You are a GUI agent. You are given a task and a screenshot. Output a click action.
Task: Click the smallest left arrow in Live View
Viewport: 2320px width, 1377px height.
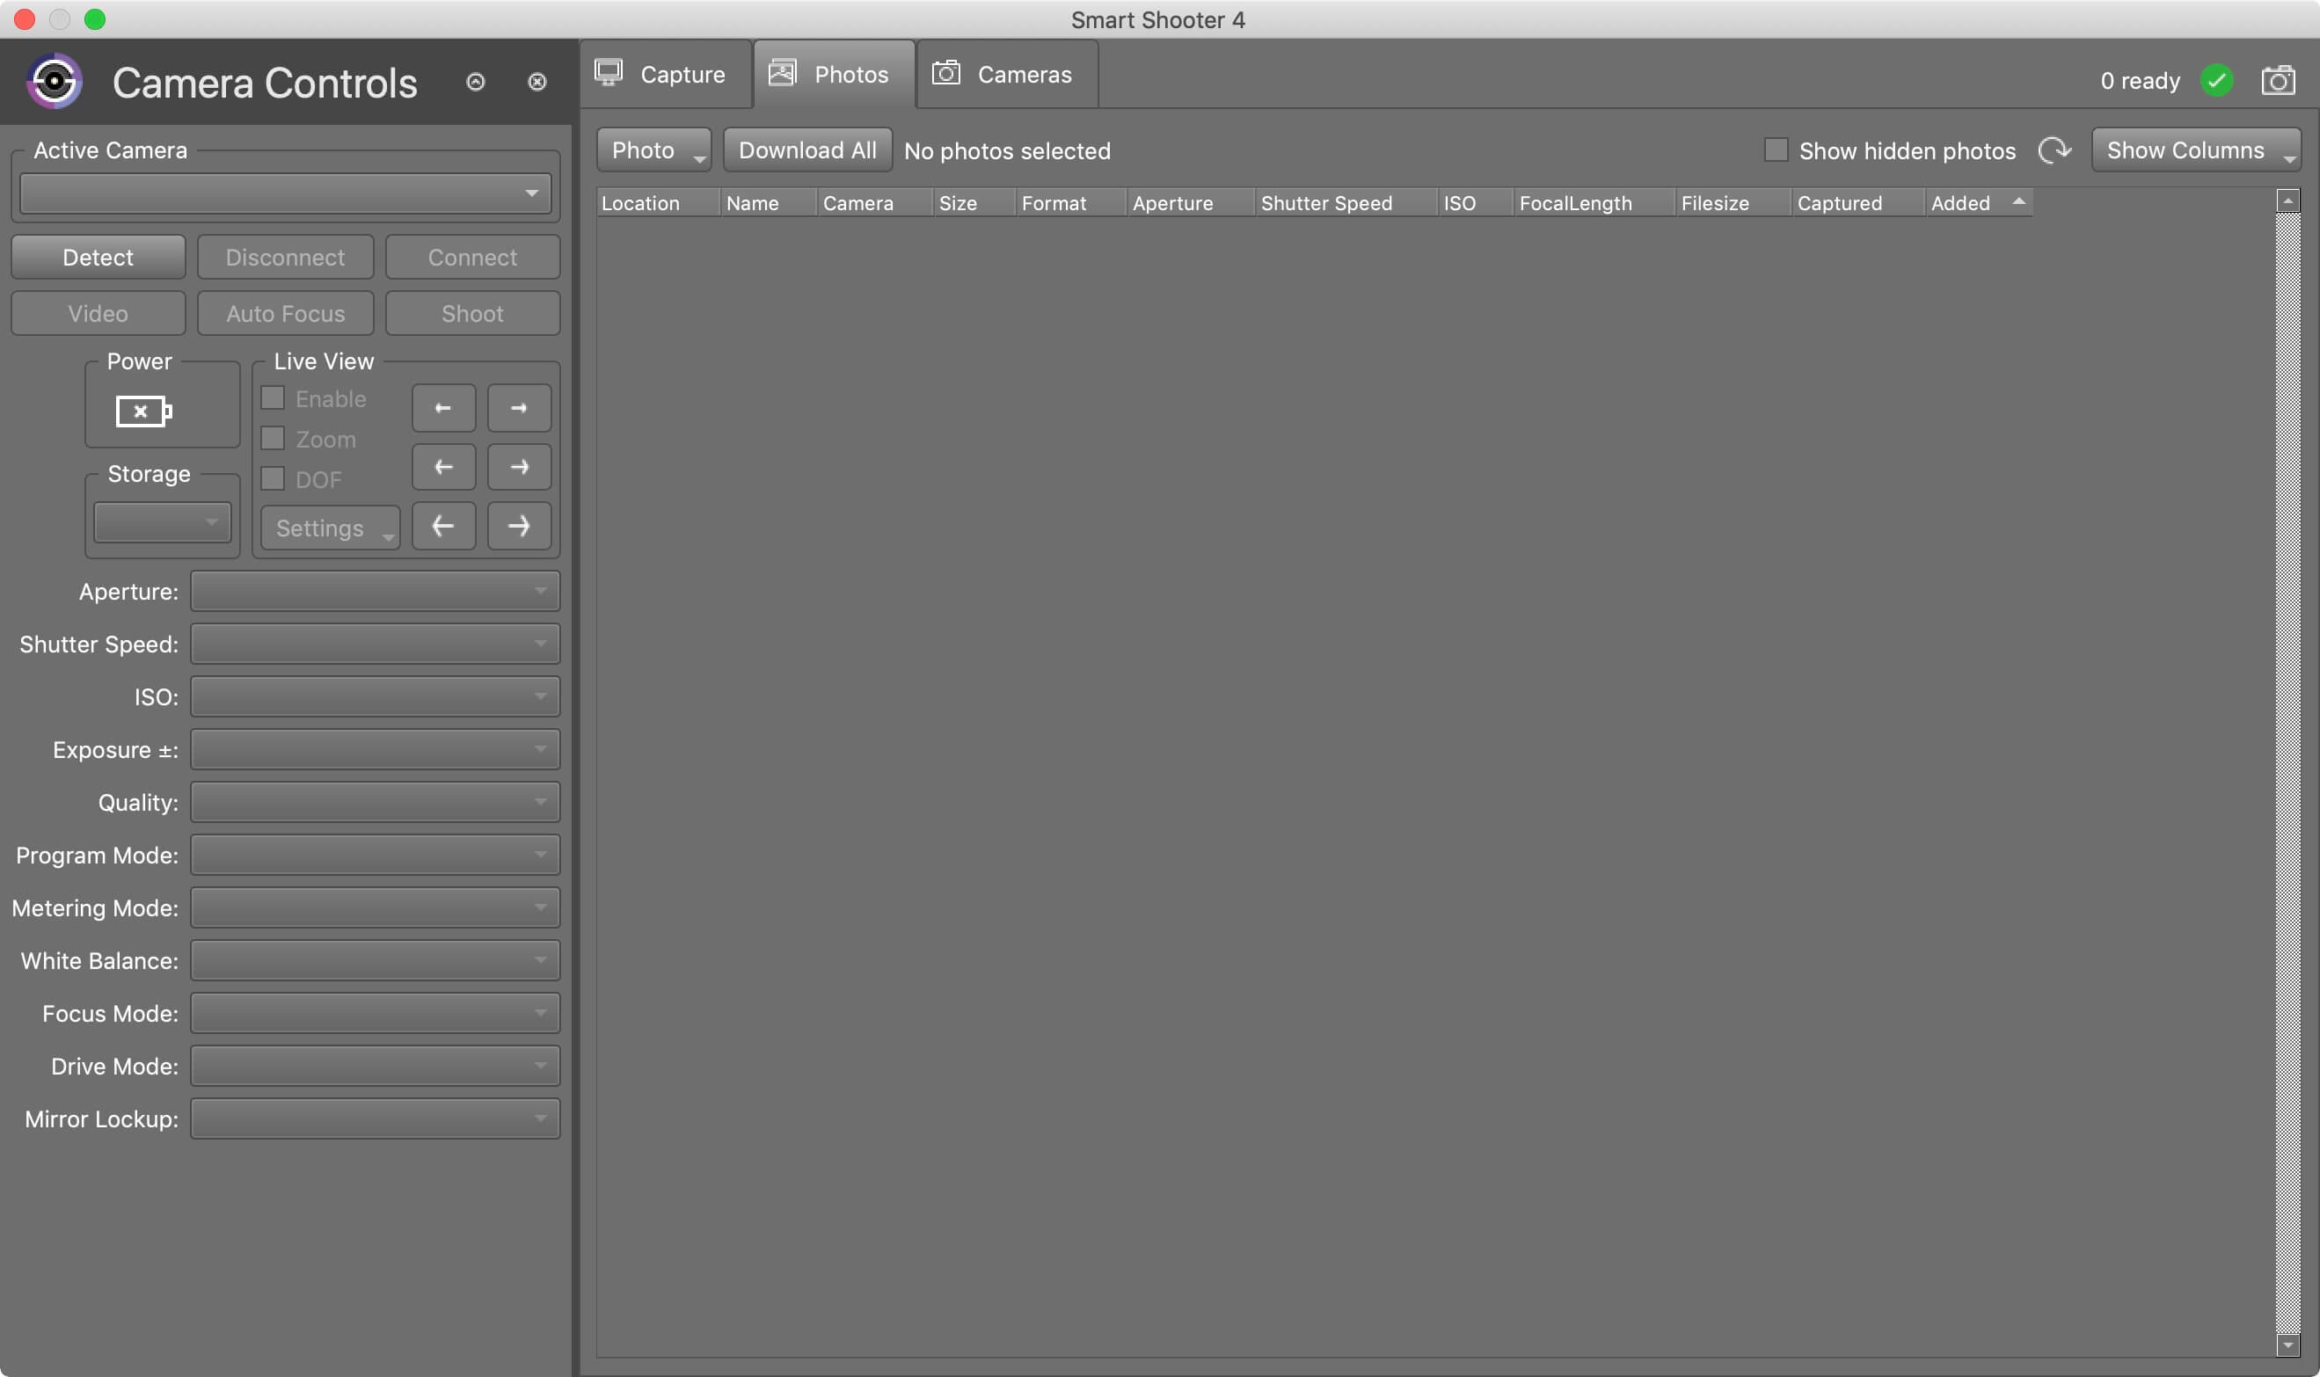443,408
